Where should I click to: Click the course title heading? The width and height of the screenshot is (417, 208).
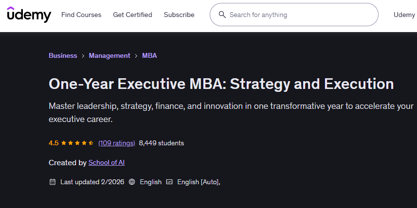tap(221, 84)
